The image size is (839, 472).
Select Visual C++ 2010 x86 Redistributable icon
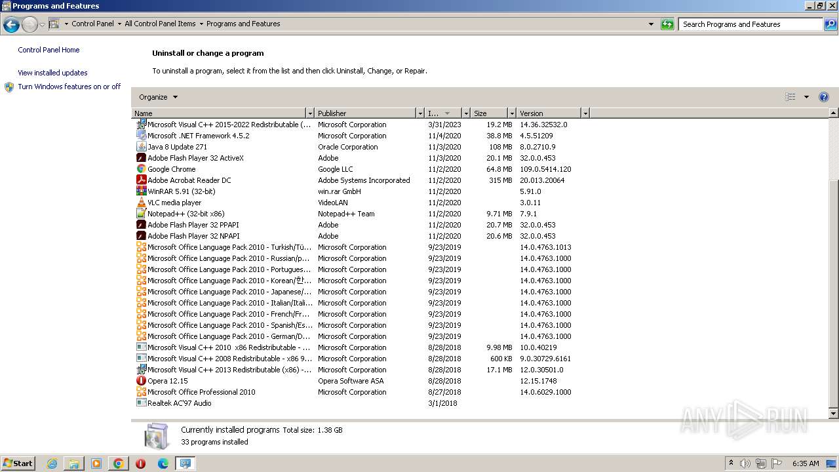click(141, 347)
